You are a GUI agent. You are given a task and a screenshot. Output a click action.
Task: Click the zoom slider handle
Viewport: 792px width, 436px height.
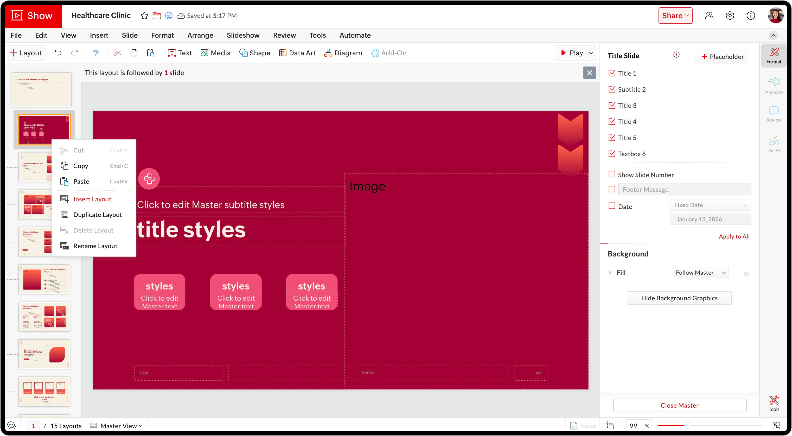coord(687,426)
